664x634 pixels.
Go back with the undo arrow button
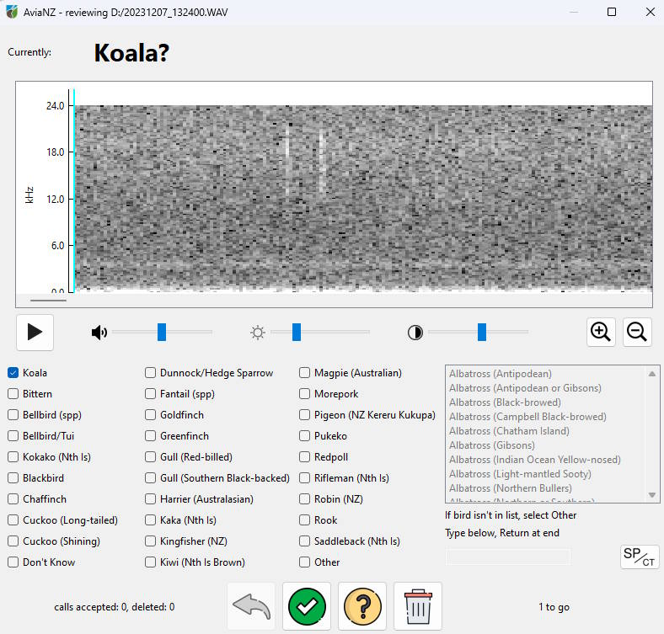tap(251, 606)
